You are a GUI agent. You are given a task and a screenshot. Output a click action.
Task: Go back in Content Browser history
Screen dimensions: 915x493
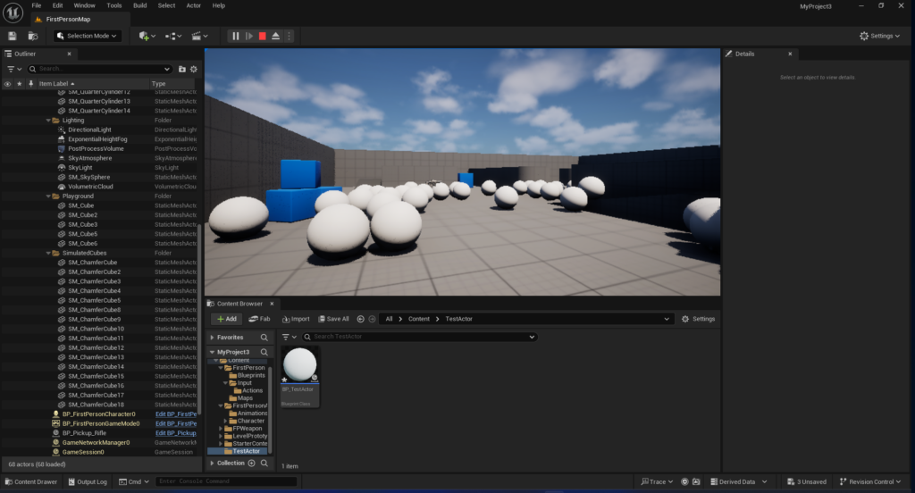361,319
